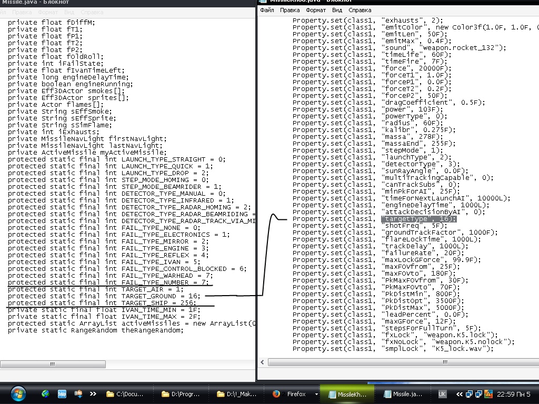Open Правка menu in Missile.java window
This screenshot has height=404, width=539.
tap(22, 12)
